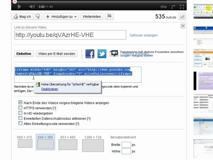The width and height of the screenshot is (213, 160).
Task: Click the video play button
Action: coord(19,7)
